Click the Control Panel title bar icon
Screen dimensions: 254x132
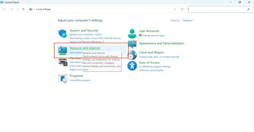point(2,2)
